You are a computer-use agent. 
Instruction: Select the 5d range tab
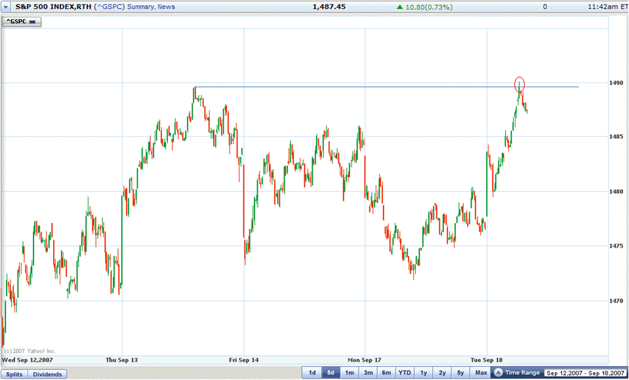(x=331, y=373)
